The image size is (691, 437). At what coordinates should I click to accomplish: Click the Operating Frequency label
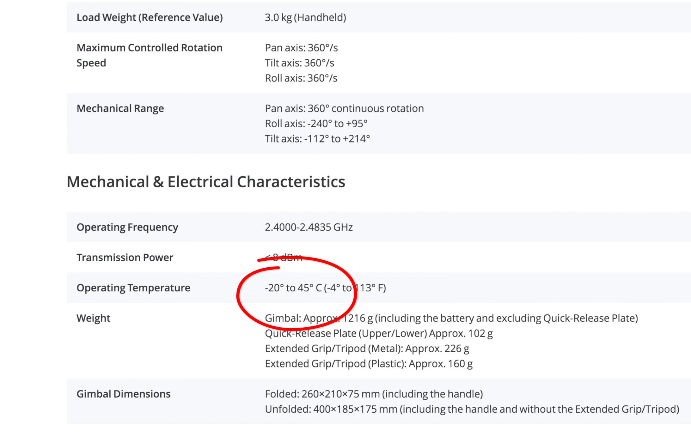pyautogui.click(x=127, y=227)
